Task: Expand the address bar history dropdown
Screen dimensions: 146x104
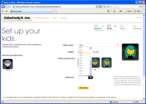Action: [97, 7]
